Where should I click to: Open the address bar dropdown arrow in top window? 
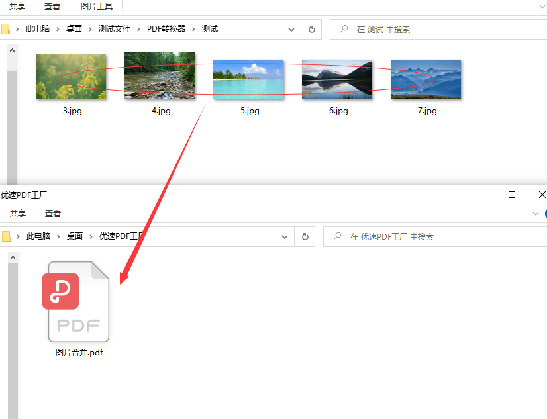[291, 29]
